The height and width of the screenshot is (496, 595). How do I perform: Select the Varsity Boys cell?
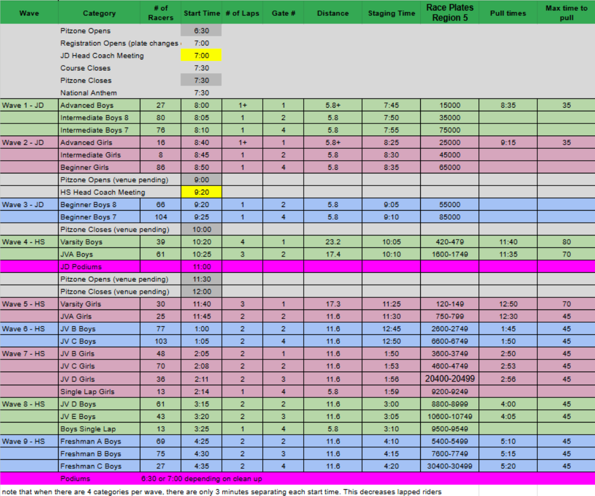[x=99, y=242]
